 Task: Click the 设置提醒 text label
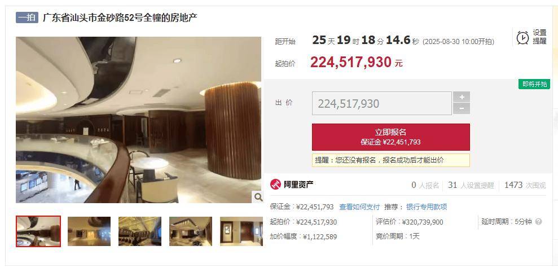[539, 37]
